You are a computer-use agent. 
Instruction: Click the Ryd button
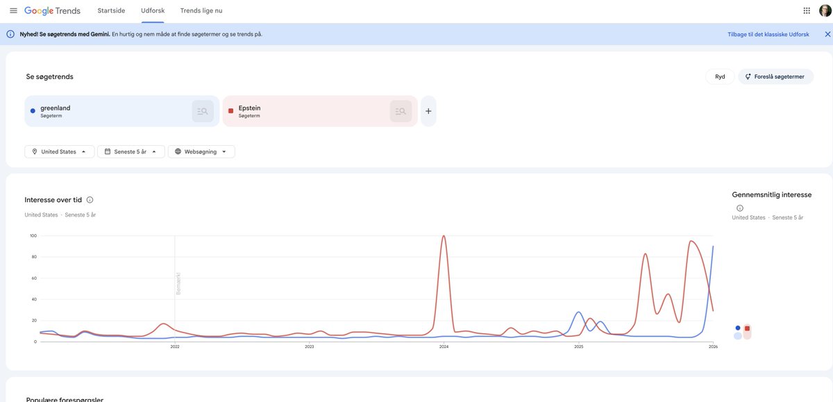[x=720, y=76]
